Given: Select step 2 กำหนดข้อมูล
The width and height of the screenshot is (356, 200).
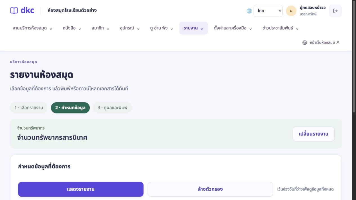Looking at the screenshot, I should pyautogui.click(x=70, y=108).
